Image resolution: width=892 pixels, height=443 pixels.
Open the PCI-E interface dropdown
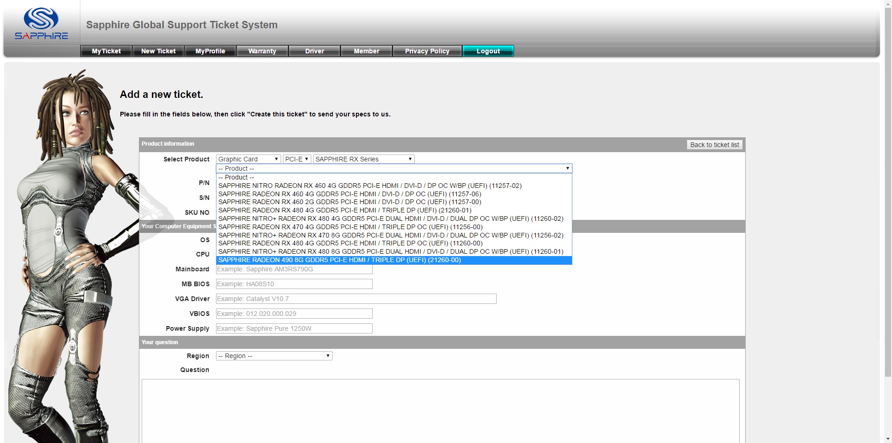coord(297,159)
